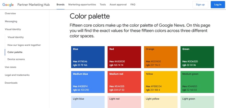This screenshot has width=226, height=108.
Task: Click the Yellow color swatch
Action: point(161,82)
